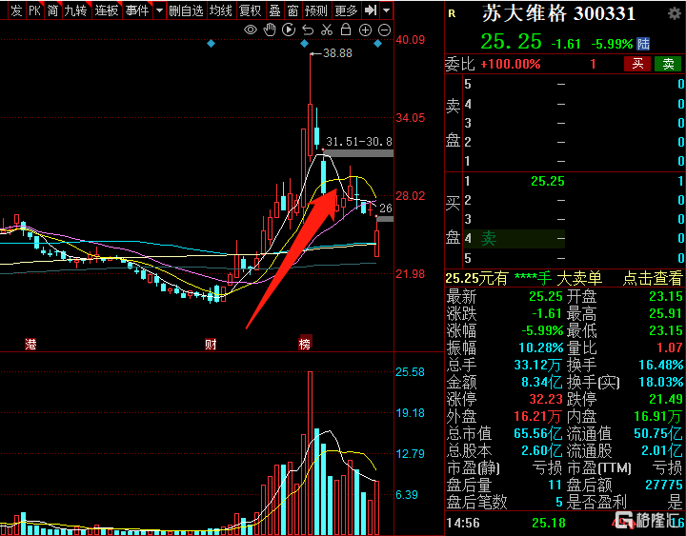686x536 pixels.
Task: Switch to 简 simple mode
Action: pos(53,10)
